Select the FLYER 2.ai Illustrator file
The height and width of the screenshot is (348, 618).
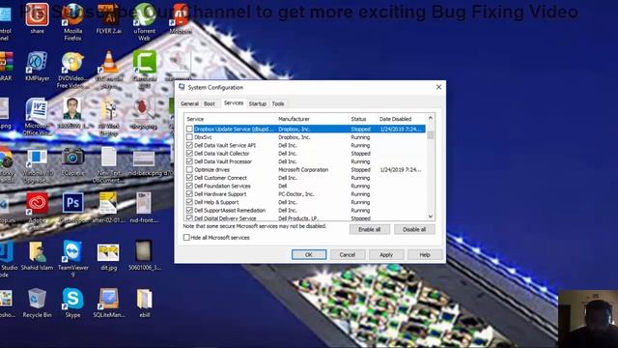(109, 18)
